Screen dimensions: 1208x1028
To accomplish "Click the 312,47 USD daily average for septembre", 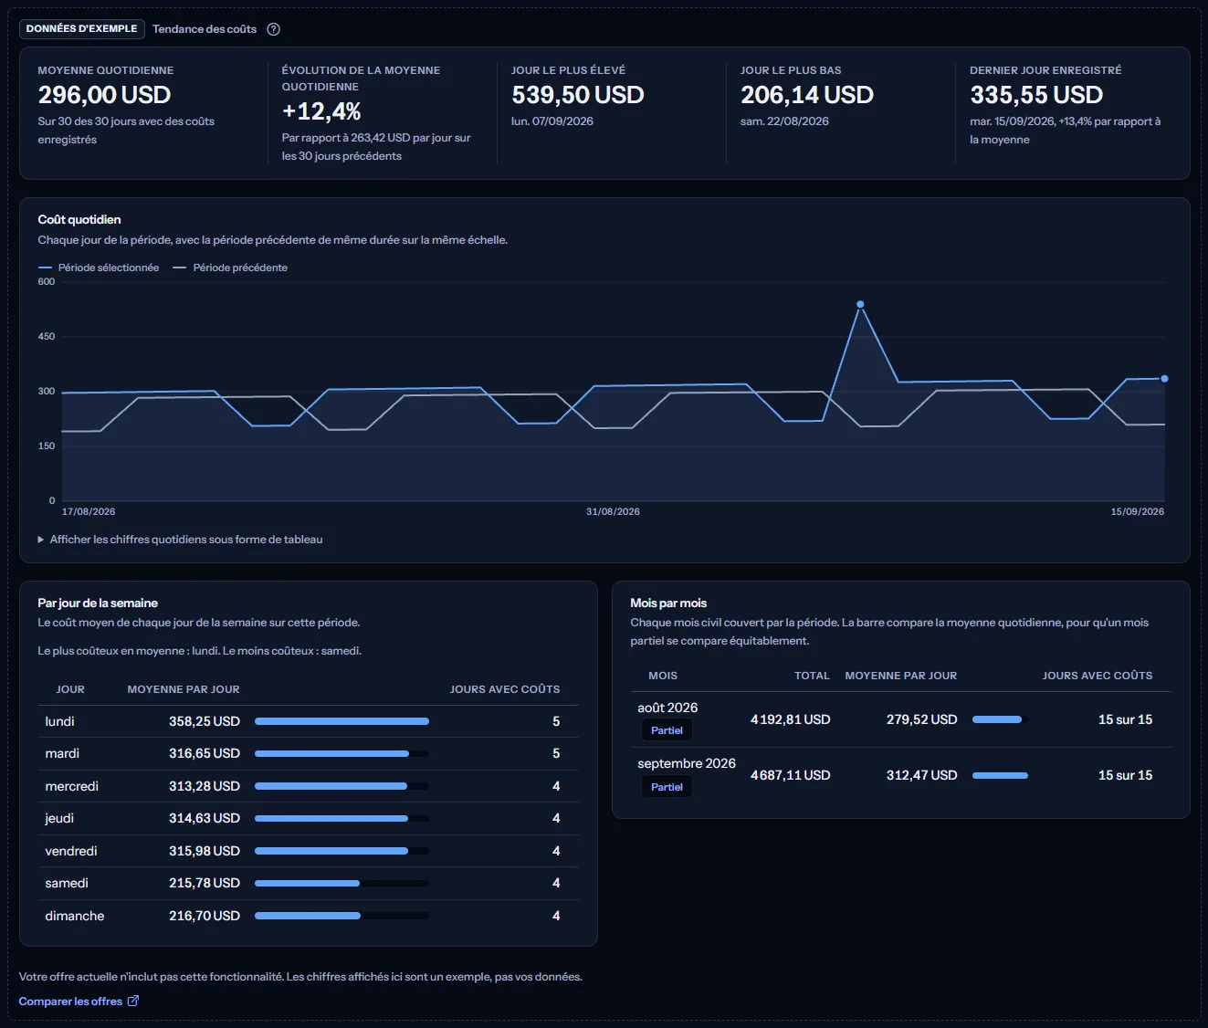I will [x=922, y=775].
